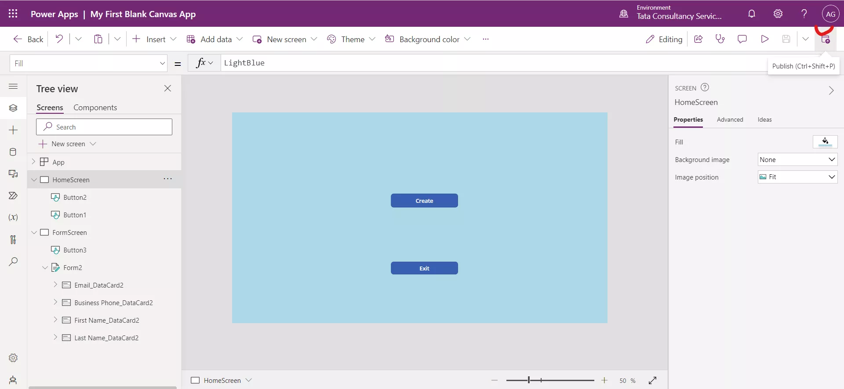
Task: Open the Tree view layers icon
Action: tap(13, 108)
